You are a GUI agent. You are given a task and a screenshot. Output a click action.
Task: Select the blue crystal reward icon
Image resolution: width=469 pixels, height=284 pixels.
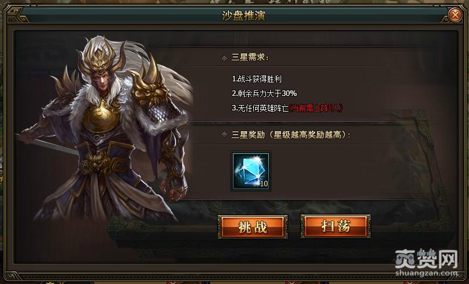click(251, 171)
